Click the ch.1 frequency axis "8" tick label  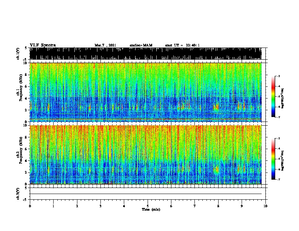[26, 75]
